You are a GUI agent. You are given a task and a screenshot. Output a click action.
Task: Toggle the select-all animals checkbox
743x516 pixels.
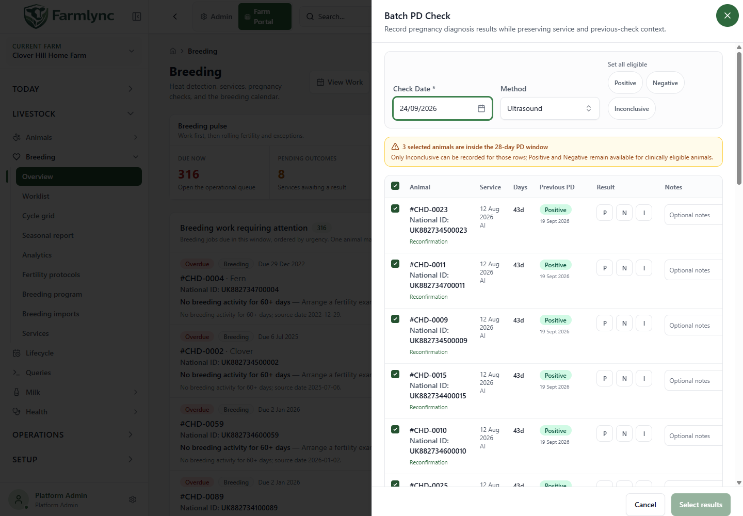[x=395, y=186]
